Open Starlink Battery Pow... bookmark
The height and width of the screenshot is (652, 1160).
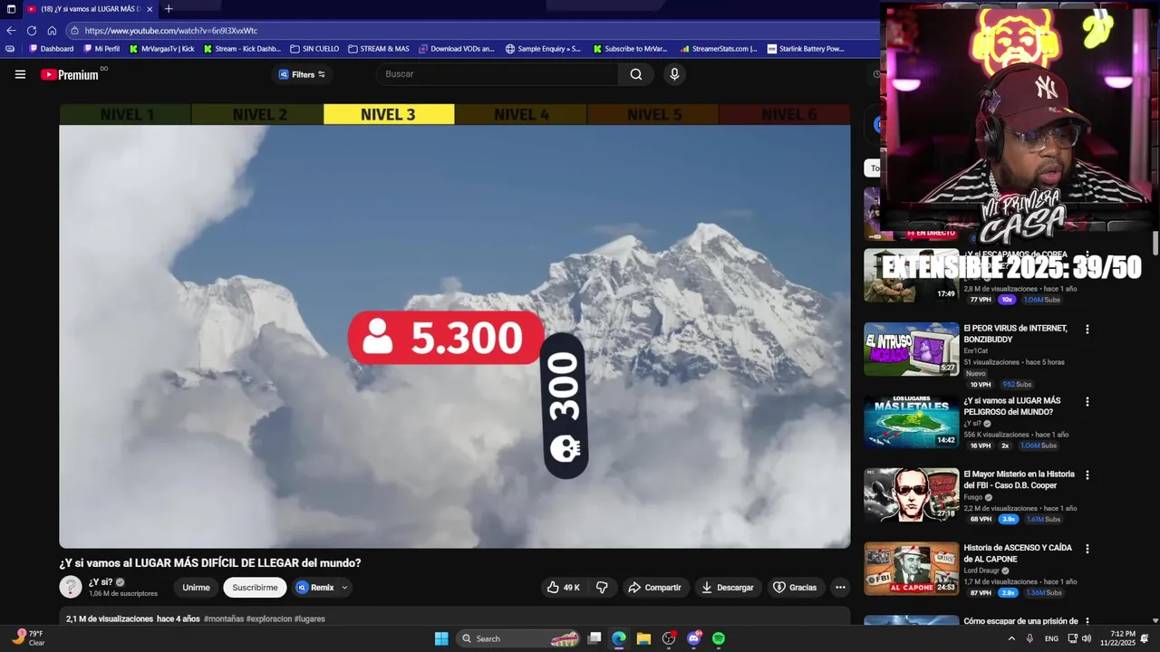806,49
